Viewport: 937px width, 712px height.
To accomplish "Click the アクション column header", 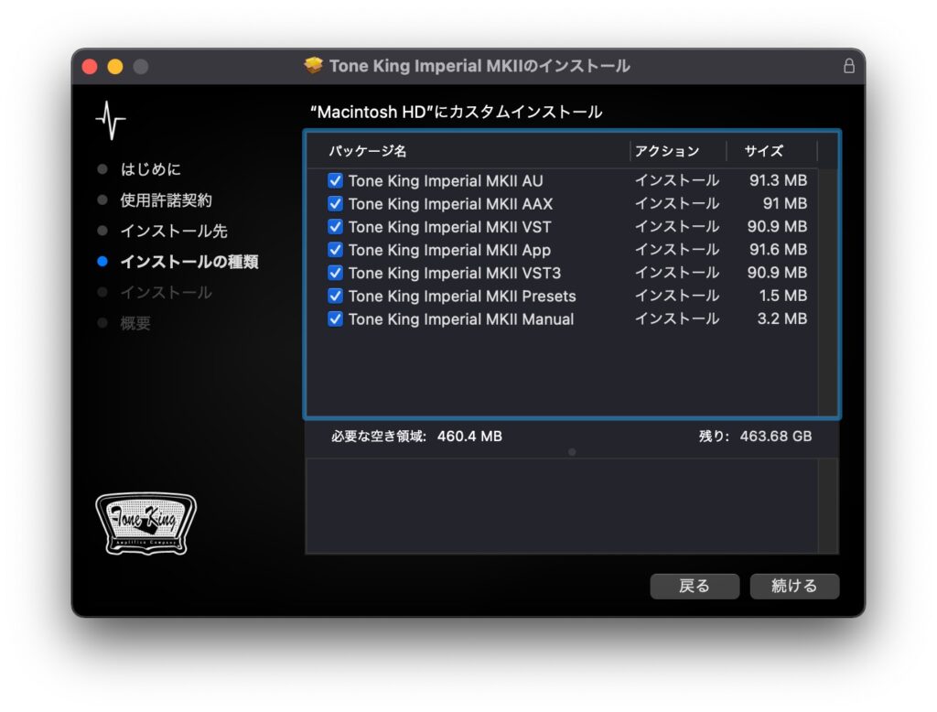I will pyautogui.click(x=666, y=151).
